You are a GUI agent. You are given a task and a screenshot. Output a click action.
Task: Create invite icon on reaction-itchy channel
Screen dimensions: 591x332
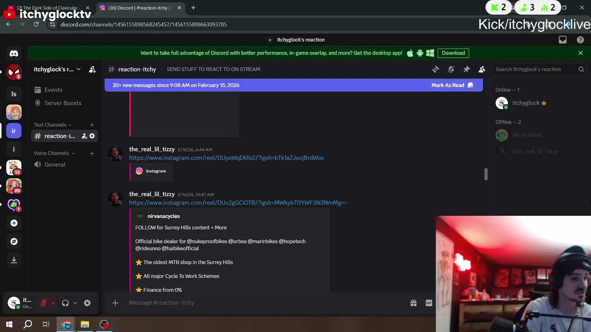point(84,136)
